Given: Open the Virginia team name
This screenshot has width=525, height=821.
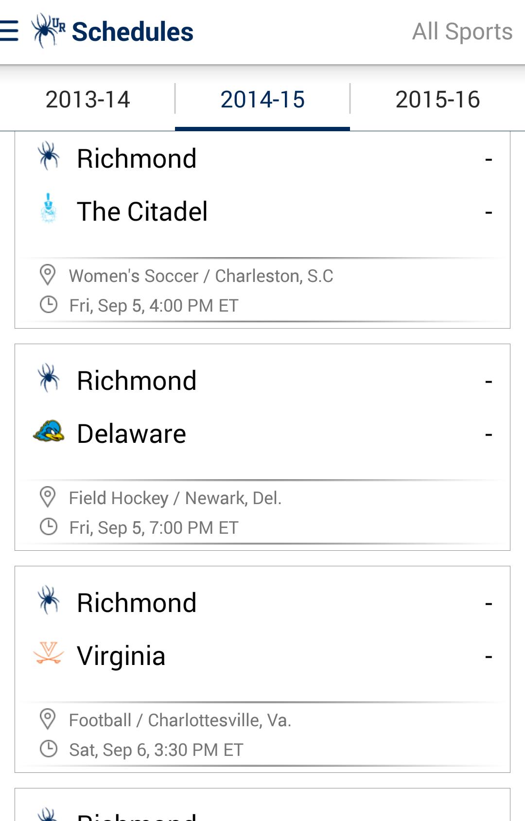Looking at the screenshot, I should click(121, 656).
